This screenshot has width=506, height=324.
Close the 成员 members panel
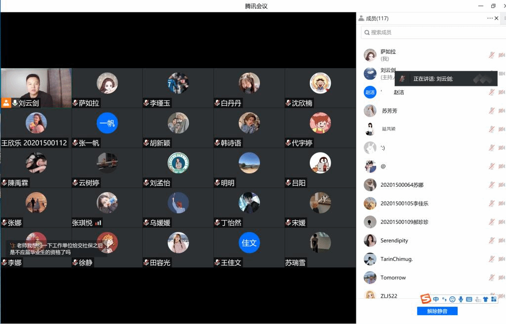pyautogui.click(x=497, y=18)
